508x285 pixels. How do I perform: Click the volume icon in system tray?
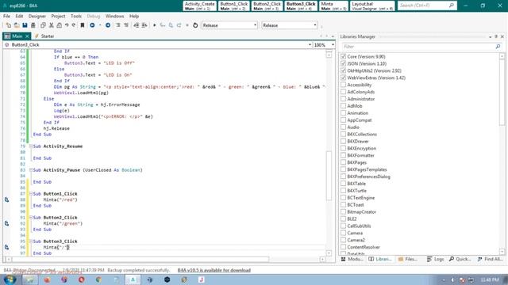(453, 279)
